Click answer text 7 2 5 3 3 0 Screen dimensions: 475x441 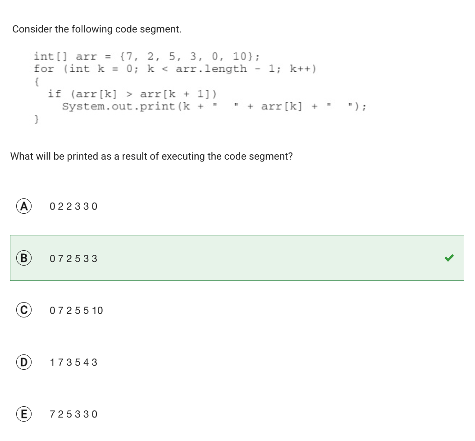pos(73,414)
